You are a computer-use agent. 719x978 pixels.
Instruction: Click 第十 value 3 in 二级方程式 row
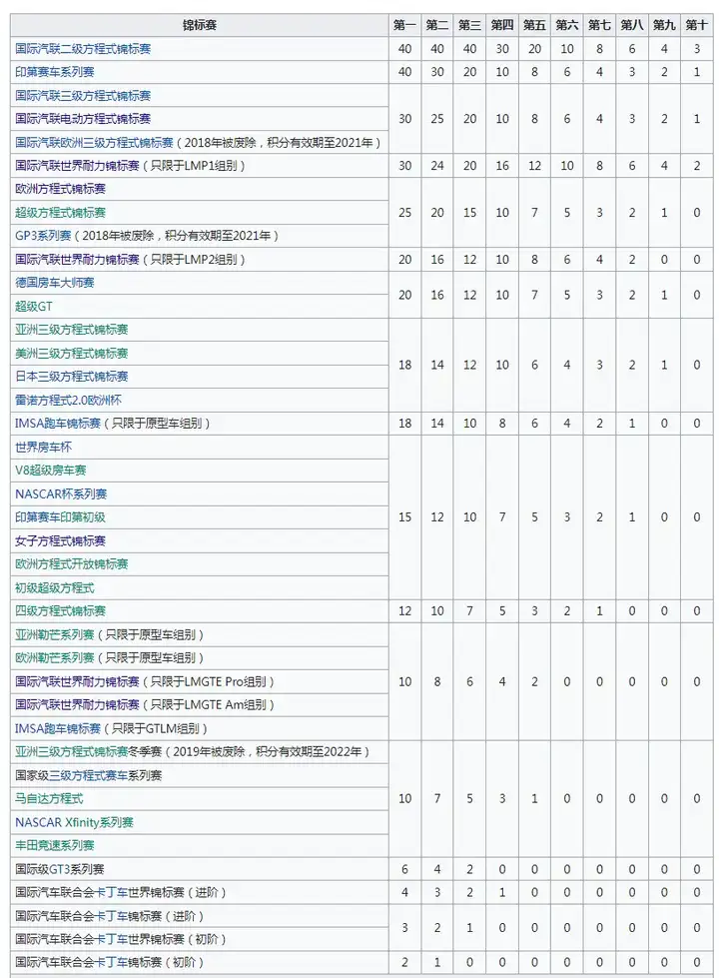pos(697,49)
